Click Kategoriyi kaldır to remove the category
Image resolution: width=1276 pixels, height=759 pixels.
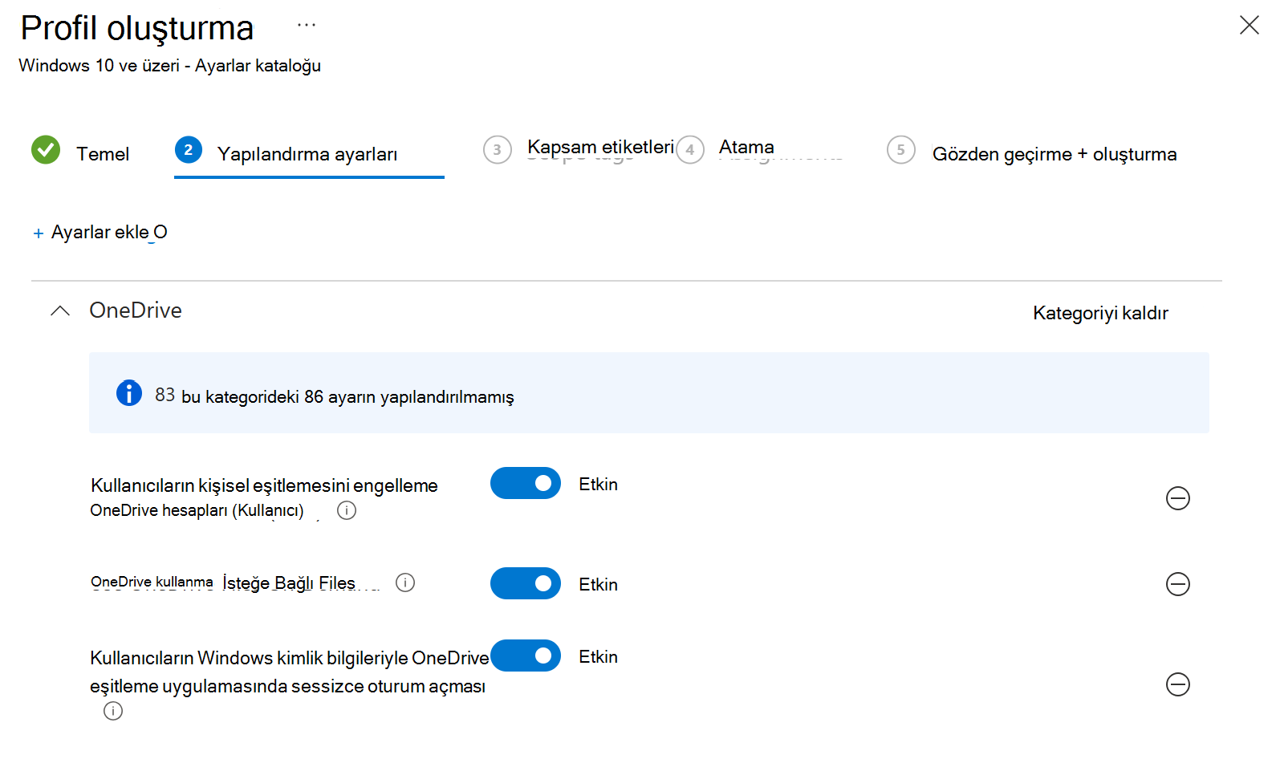(1100, 313)
